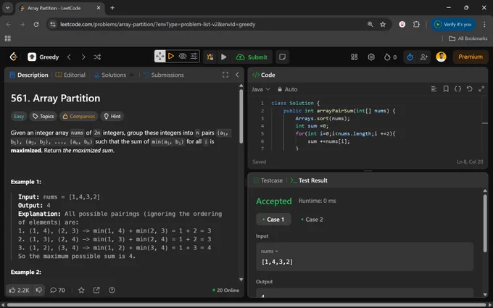Open the Companies tag
Image resolution: width=493 pixels, height=308 pixels.
[78, 116]
